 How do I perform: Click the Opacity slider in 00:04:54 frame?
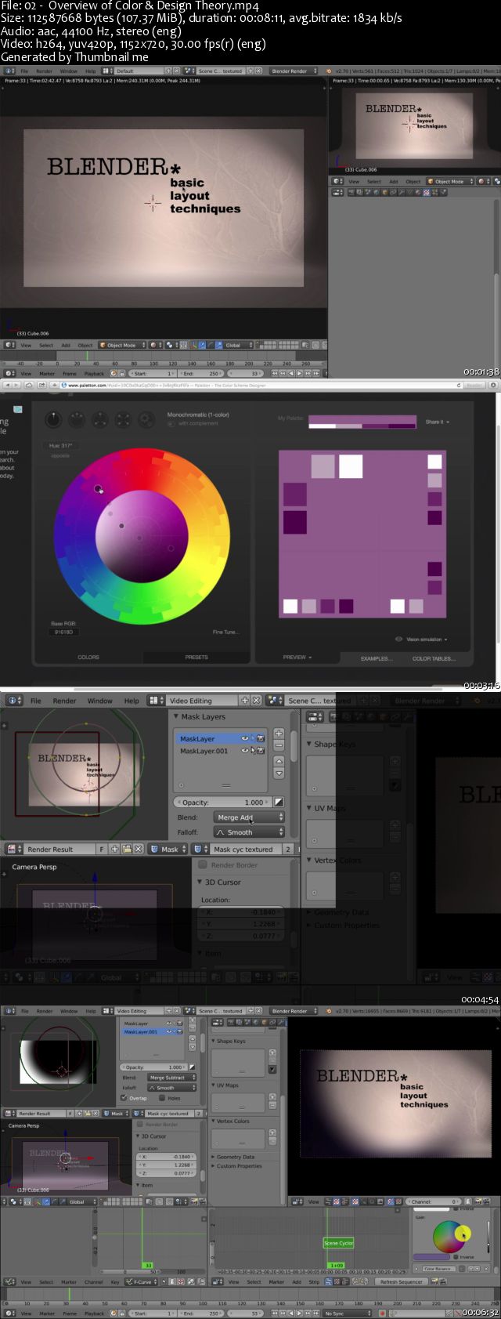[x=222, y=803]
